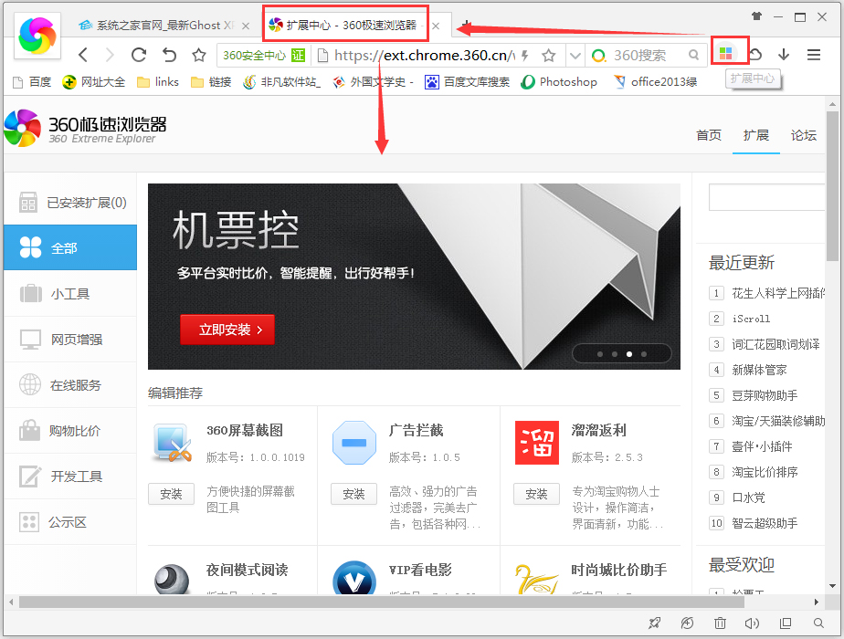Close the 系统之家官网 tab
The width and height of the screenshot is (844, 639).
point(246,26)
